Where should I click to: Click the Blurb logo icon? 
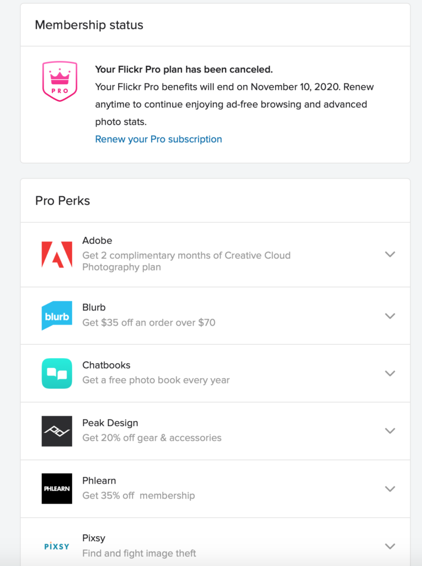click(57, 316)
